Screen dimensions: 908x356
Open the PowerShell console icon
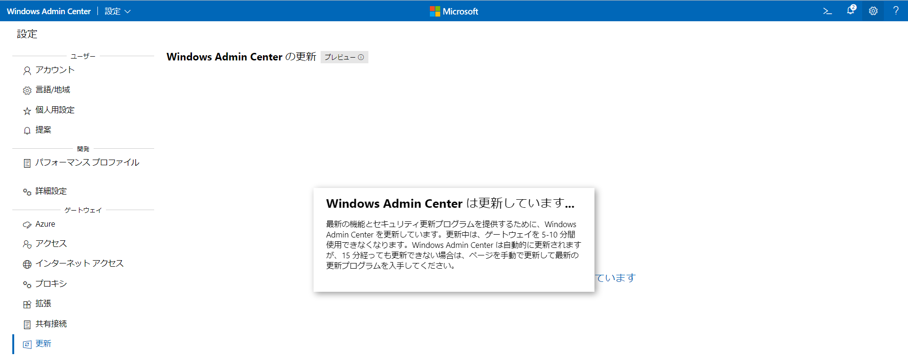coord(827,11)
